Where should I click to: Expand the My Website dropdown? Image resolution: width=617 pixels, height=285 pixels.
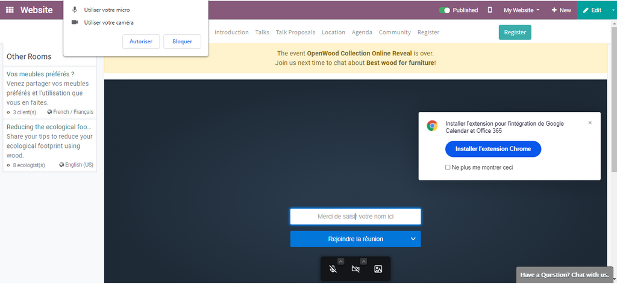[521, 10]
